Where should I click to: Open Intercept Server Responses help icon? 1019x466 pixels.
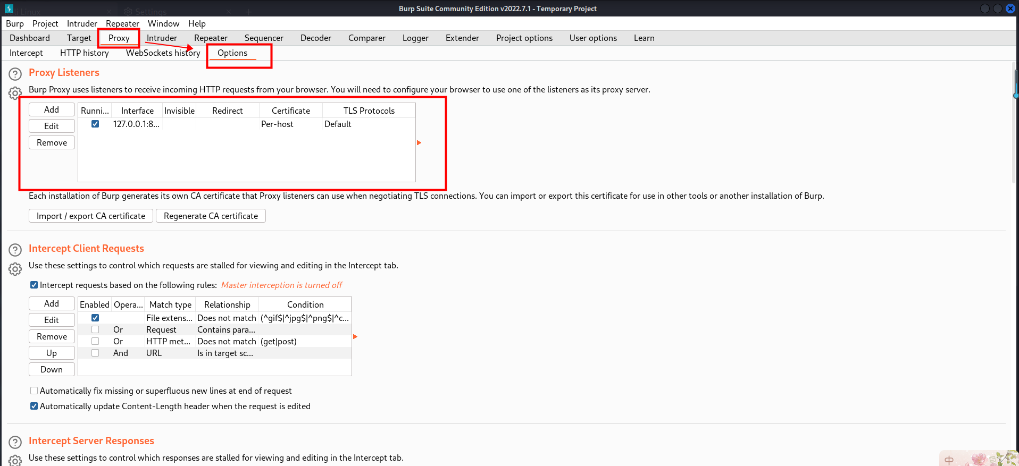point(15,442)
